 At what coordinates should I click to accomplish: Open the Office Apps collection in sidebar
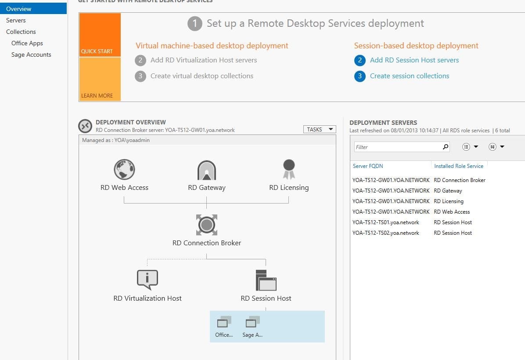click(27, 43)
